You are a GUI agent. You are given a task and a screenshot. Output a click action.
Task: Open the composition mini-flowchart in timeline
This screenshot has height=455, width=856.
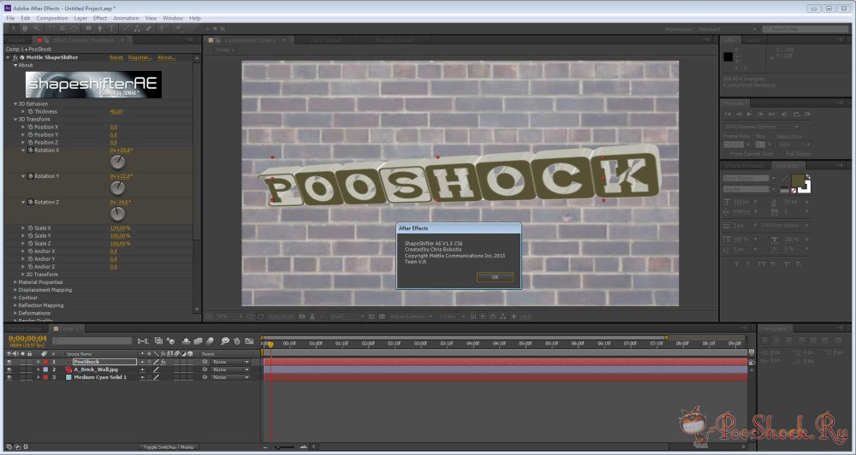(x=143, y=341)
